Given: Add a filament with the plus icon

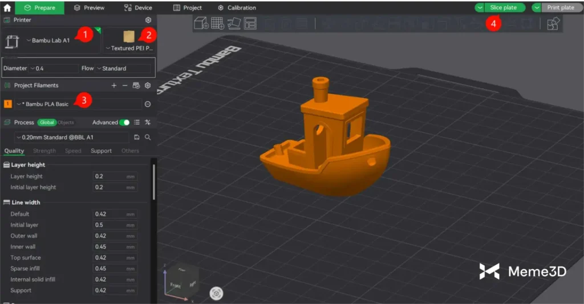Looking at the screenshot, I should click(x=113, y=86).
